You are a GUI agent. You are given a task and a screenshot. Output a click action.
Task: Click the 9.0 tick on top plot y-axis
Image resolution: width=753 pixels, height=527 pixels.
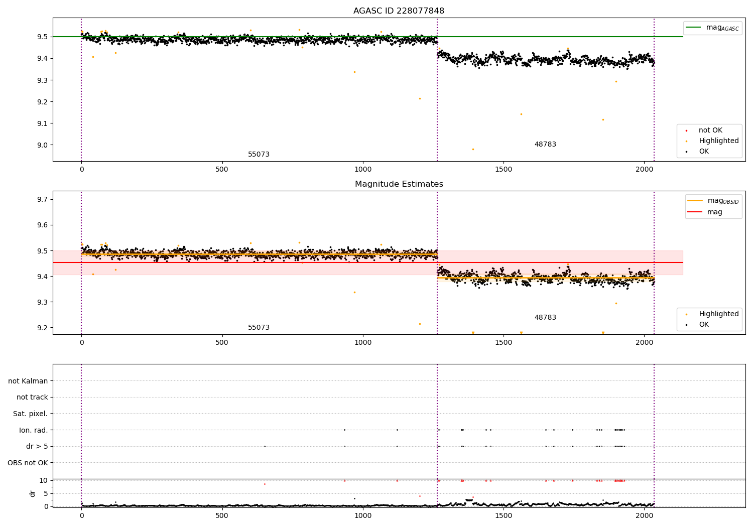click(x=42, y=146)
